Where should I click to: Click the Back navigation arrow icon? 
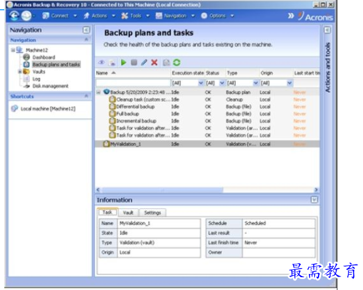pyautogui.click(x=14, y=16)
